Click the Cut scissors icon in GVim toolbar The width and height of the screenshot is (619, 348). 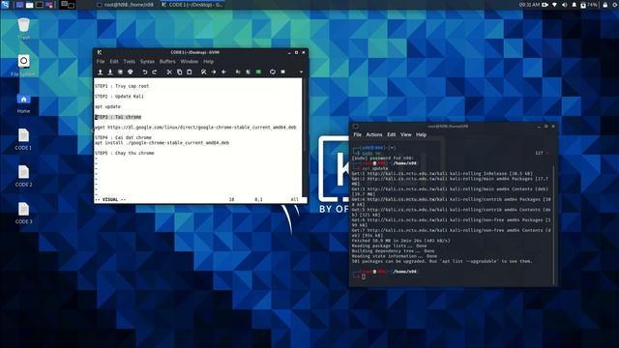(x=169, y=72)
